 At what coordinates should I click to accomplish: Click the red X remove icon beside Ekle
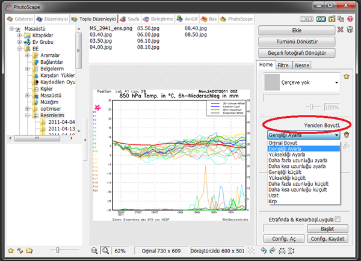[x=341, y=30]
